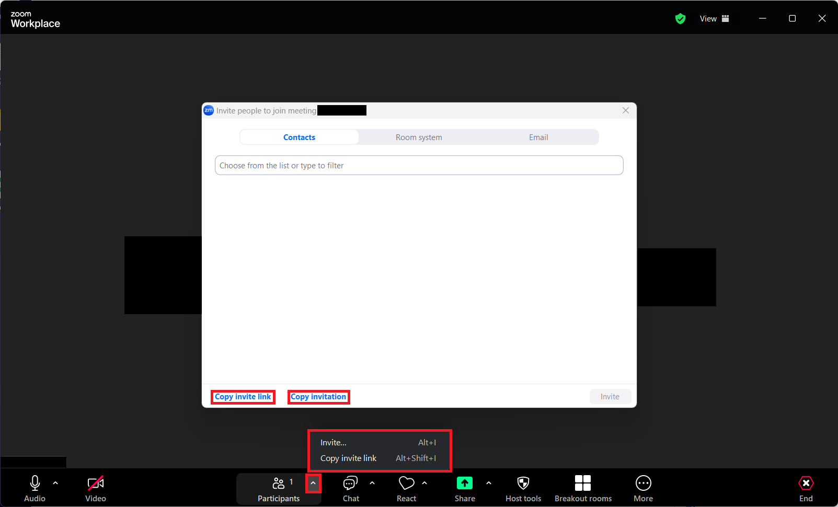838x507 pixels.
Task: Click the React heart icon
Action: (406, 483)
